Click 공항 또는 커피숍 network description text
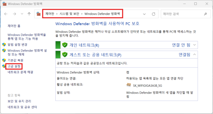 (x=92, y=63)
